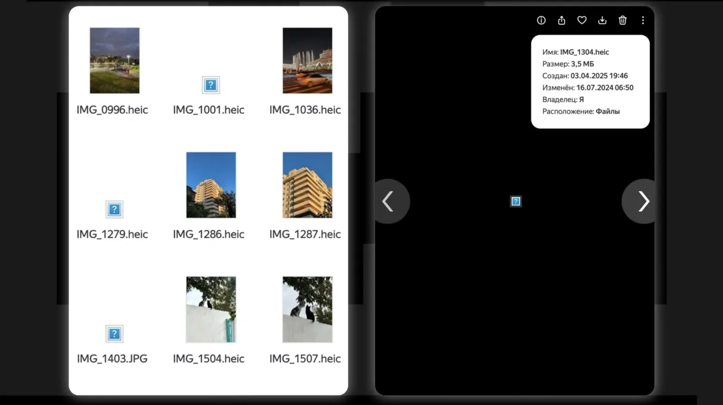This screenshot has width=723, height=405.
Task: Add photo to favorites with heart icon
Action: (x=581, y=20)
